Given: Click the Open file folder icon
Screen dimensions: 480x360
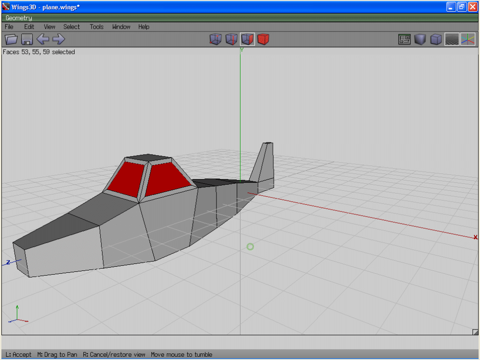Looking at the screenshot, I should [11, 39].
